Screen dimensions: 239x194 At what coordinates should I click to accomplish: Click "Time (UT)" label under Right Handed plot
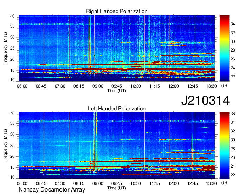pos(117,91)
